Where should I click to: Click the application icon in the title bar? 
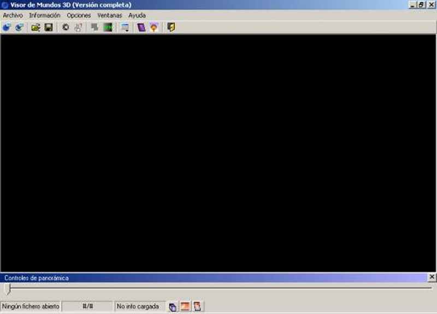click(5, 5)
